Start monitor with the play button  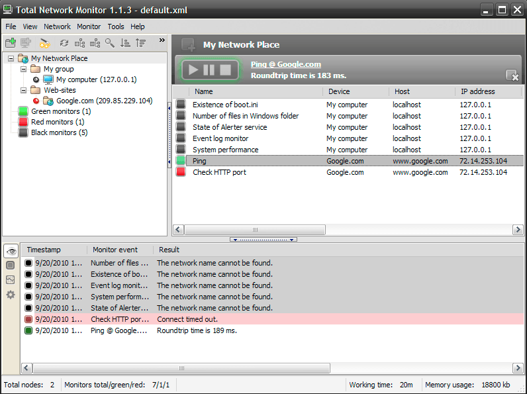193,70
